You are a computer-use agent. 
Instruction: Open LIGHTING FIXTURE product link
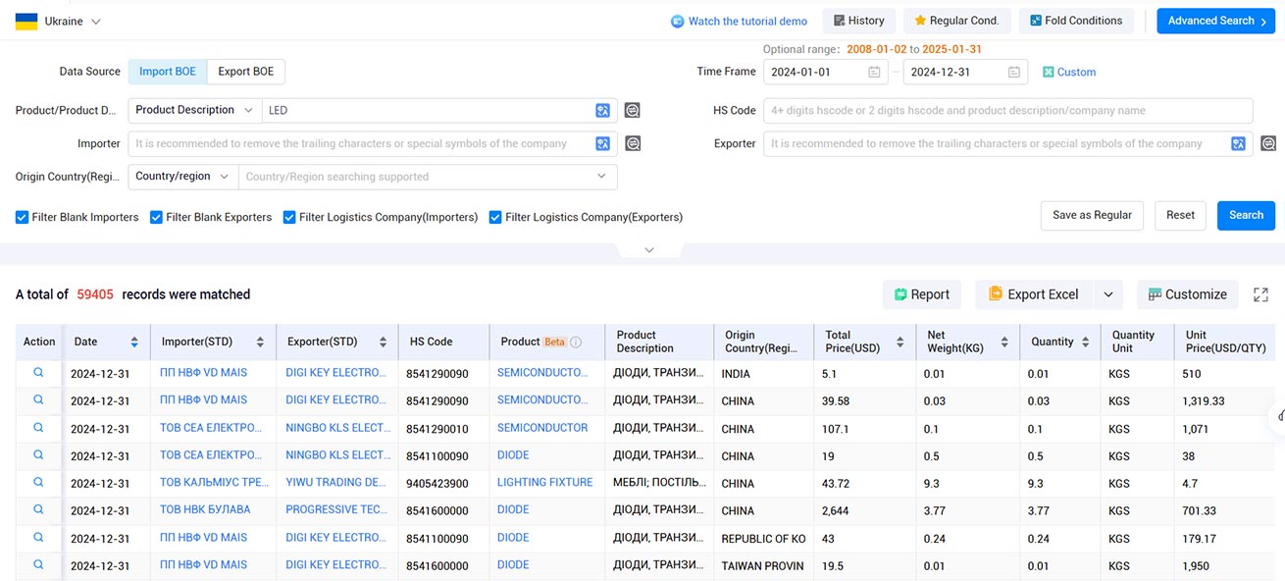pyautogui.click(x=544, y=483)
